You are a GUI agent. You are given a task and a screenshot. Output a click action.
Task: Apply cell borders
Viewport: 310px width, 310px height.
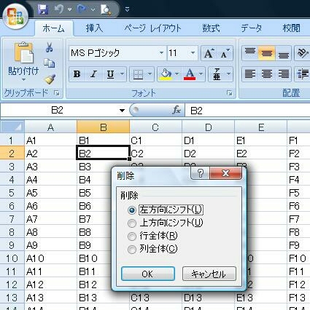pyautogui.click(x=138, y=74)
